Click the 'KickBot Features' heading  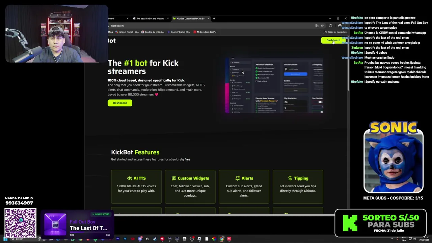coord(135,152)
